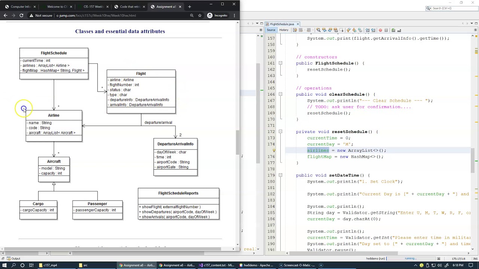Click the Last Edit toolbar icon
Image resolution: width=479 pixels, height=269 pixels.
(x=295, y=30)
